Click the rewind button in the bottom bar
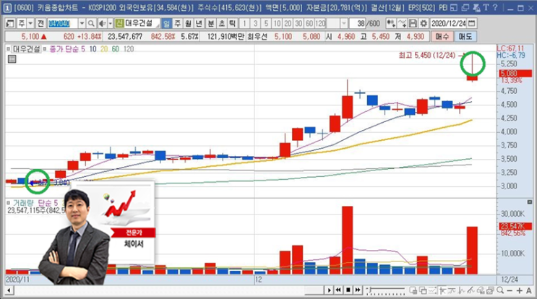The image size is (537, 299). (x=338, y=290)
